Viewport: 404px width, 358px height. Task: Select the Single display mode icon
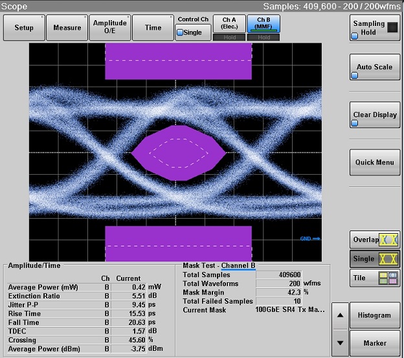click(x=390, y=259)
